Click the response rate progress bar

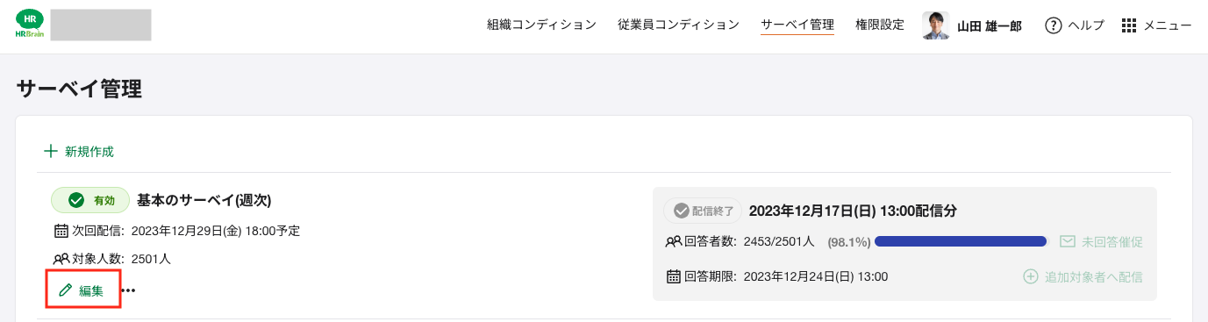[961, 241]
